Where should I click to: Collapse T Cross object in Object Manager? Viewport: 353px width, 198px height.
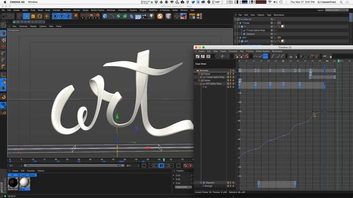[238, 23]
